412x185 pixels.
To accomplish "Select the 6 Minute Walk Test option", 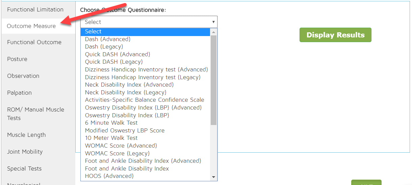I will pyautogui.click(x=111, y=123).
